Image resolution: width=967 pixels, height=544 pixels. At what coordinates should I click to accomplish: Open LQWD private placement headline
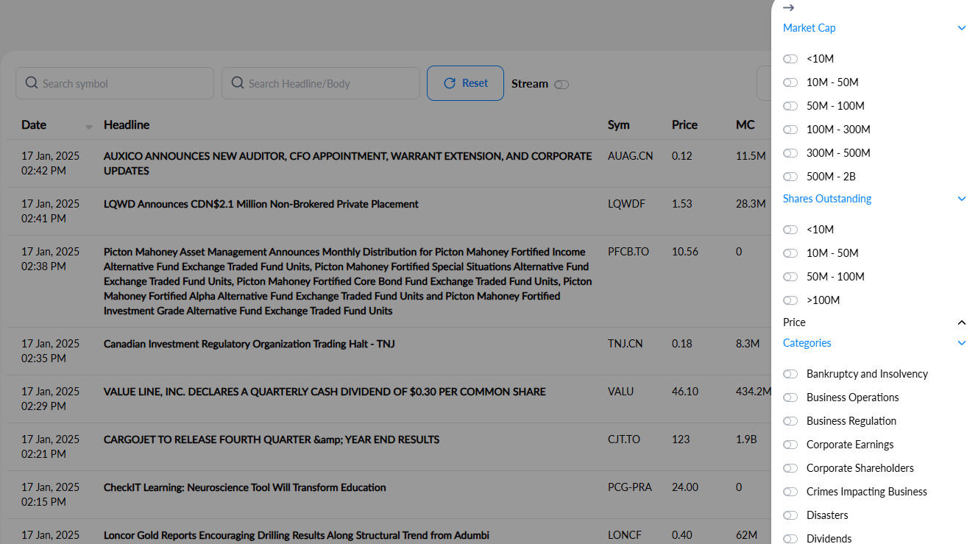tap(261, 204)
